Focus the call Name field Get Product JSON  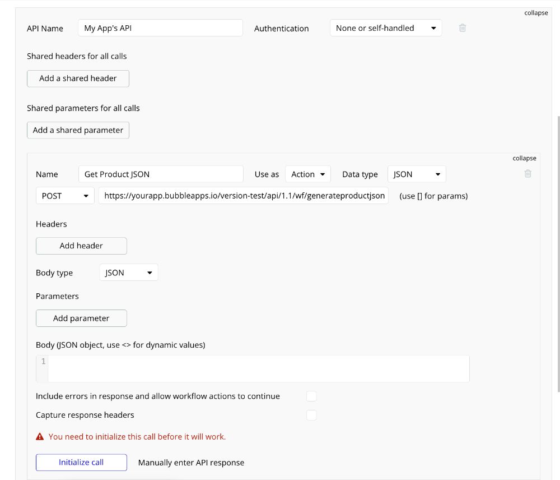[x=161, y=174]
